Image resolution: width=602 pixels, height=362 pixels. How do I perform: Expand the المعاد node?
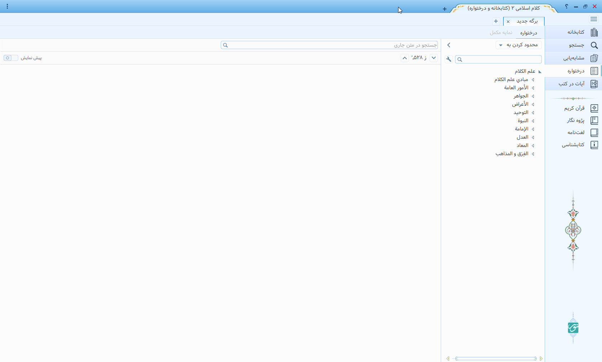[x=533, y=146]
